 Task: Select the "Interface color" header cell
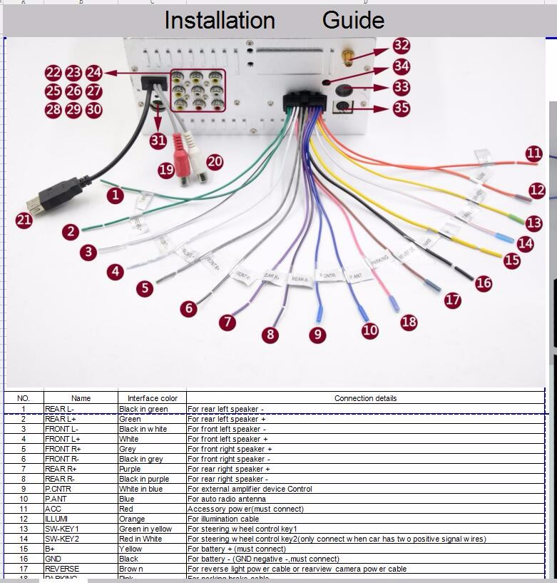pyautogui.click(x=152, y=398)
